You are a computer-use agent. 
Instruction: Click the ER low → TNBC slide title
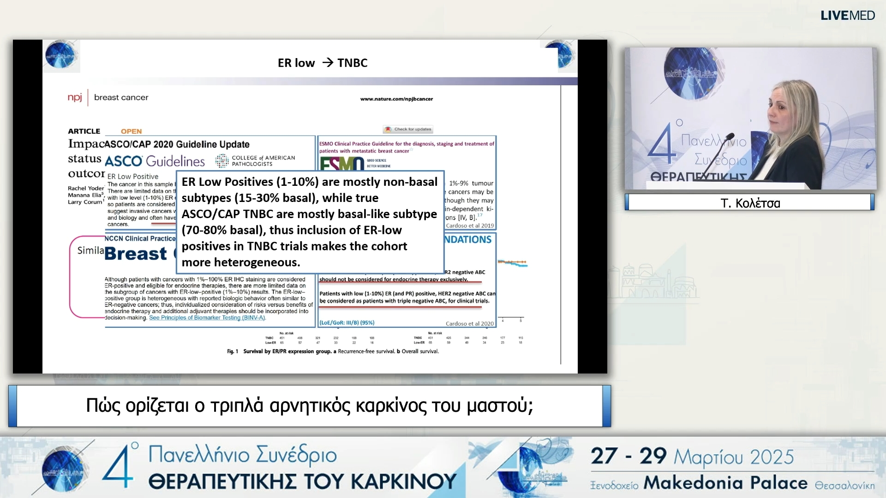coord(322,63)
